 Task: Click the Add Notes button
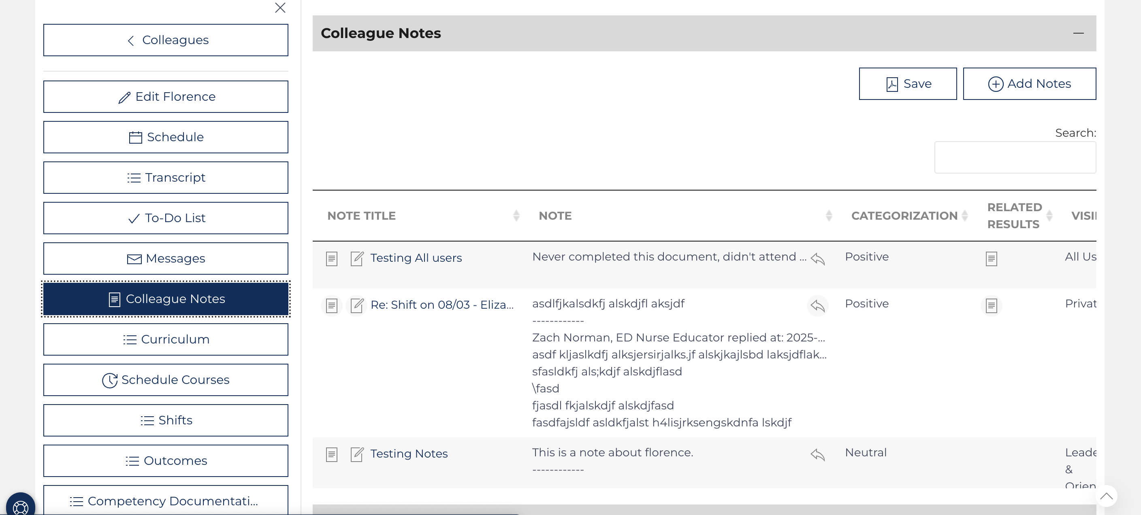[x=1029, y=84]
